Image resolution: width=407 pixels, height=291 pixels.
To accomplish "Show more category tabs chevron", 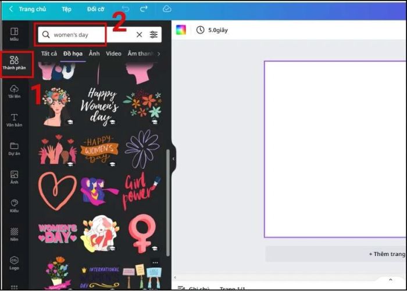I will (x=159, y=54).
